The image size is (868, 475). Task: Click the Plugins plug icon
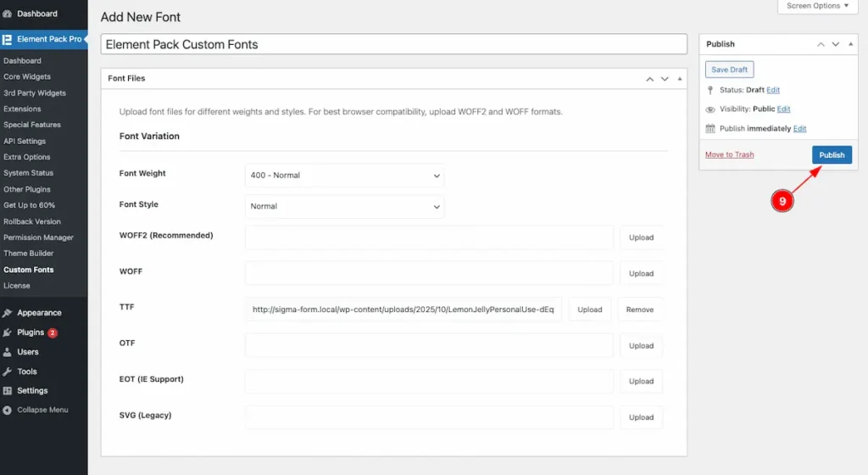(8, 332)
